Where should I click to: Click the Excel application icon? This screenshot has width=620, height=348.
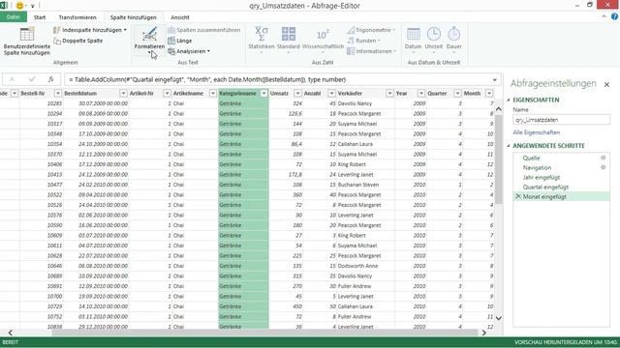tap(4, 6)
